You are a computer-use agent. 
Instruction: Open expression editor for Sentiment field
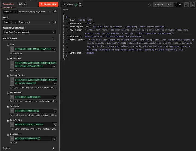coord(55,111)
